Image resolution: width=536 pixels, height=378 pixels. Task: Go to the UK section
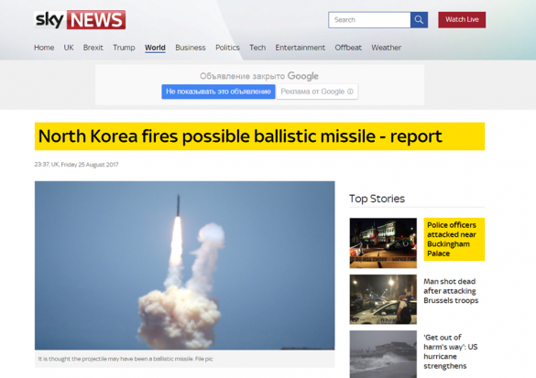coord(69,48)
